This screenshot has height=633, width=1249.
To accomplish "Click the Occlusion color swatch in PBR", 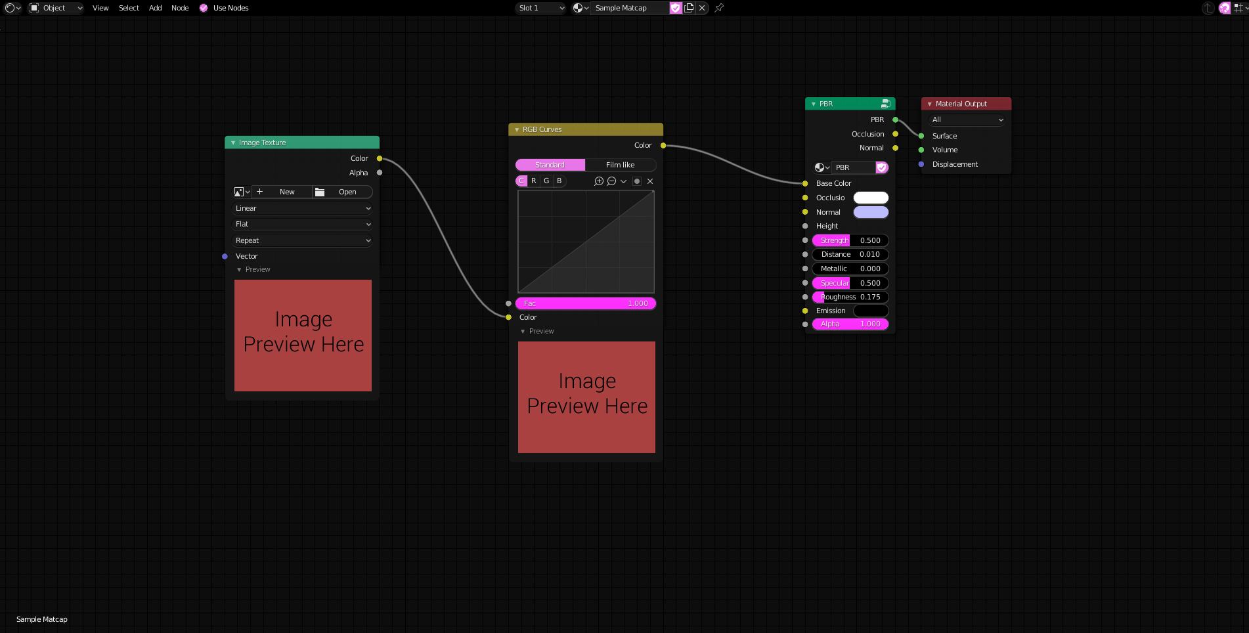I will pos(871,198).
